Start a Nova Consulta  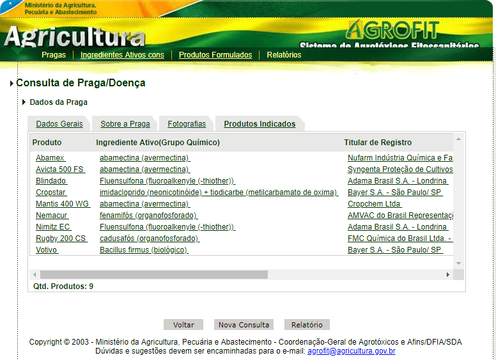click(244, 325)
